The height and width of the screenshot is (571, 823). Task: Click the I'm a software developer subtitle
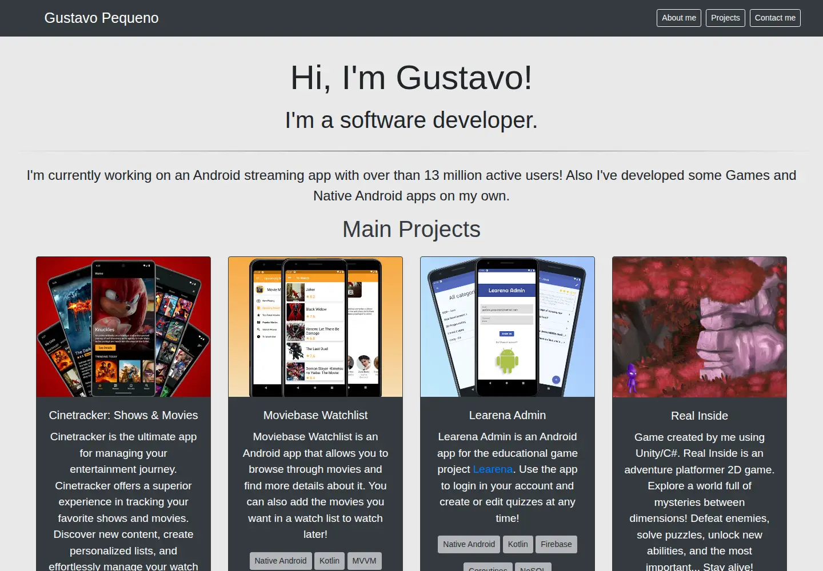[x=411, y=120]
